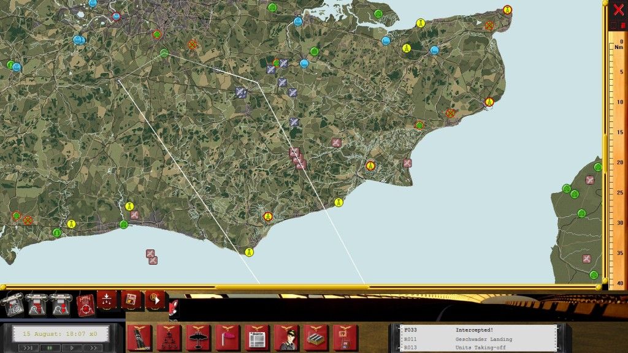
Task: Click the skip-to-next time control button
Action: (x=28, y=348)
